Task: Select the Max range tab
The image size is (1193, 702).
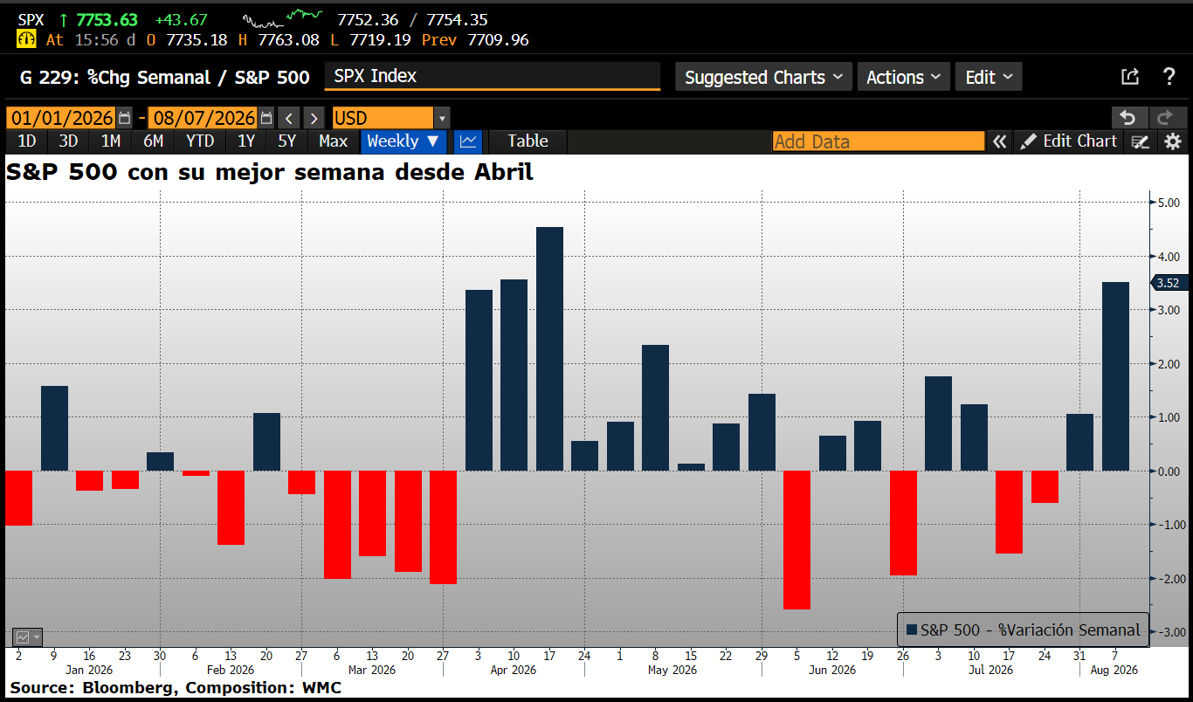Action: (333, 141)
